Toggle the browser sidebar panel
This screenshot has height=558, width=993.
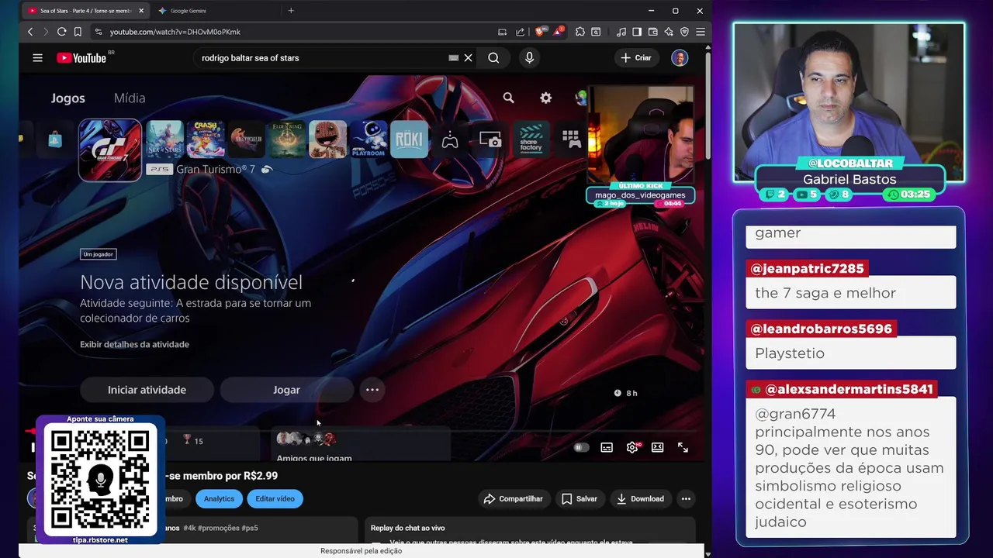pyautogui.click(x=637, y=32)
